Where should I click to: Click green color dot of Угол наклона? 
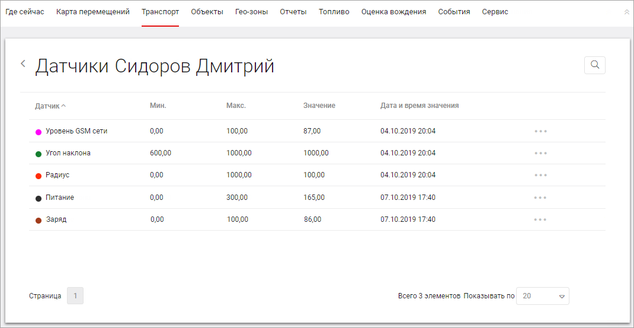[x=39, y=154]
